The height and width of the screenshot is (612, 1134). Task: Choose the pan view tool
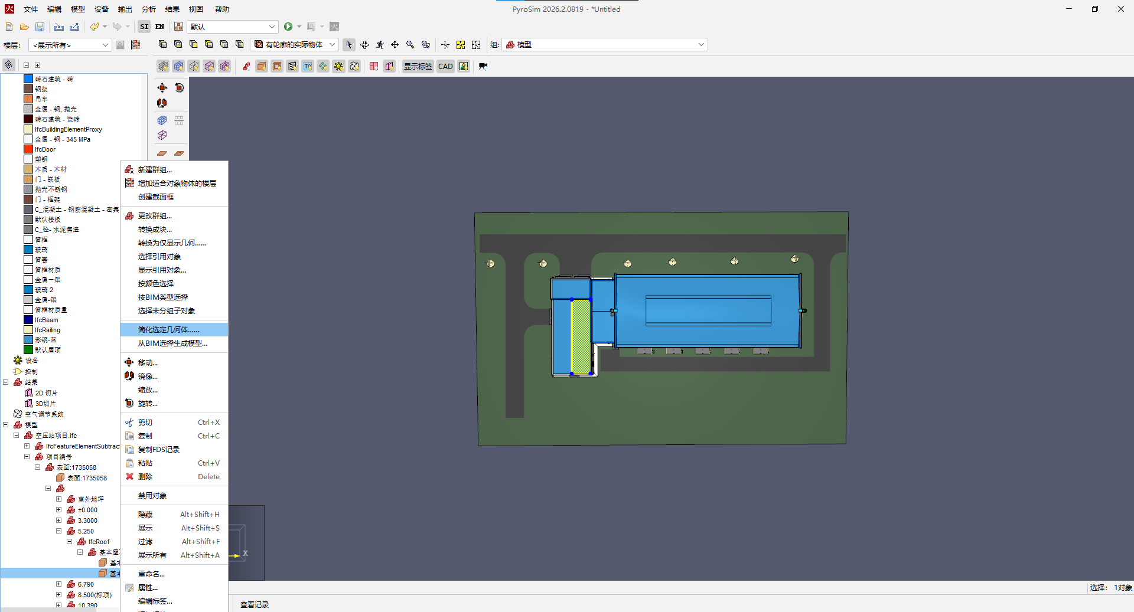[x=395, y=45]
